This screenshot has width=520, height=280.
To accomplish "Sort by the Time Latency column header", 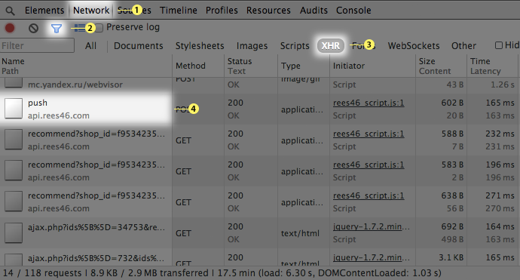I will coord(492,66).
